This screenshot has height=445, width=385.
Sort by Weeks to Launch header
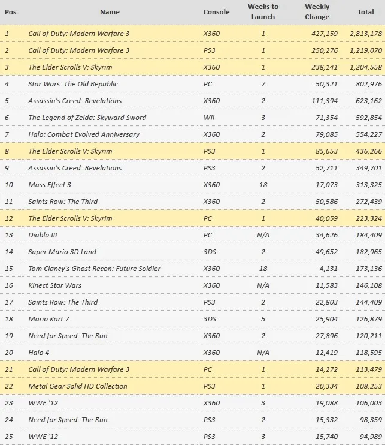pos(263,11)
